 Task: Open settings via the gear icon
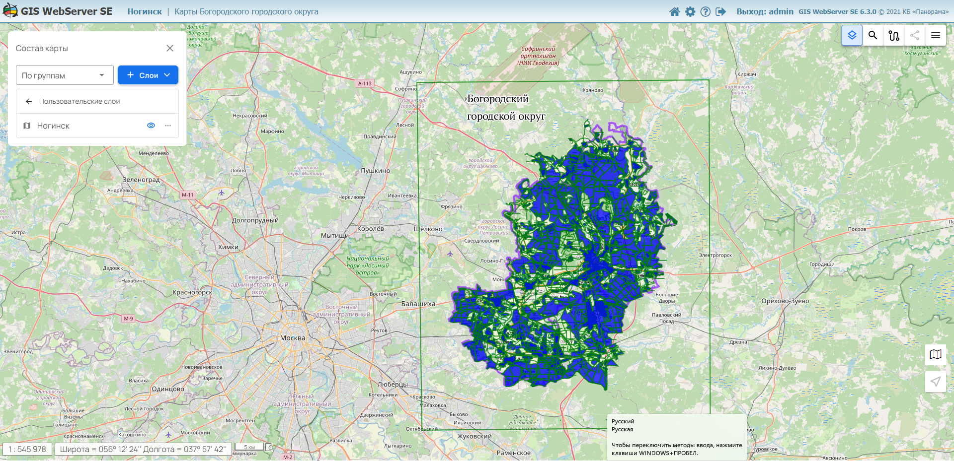click(690, 11)
